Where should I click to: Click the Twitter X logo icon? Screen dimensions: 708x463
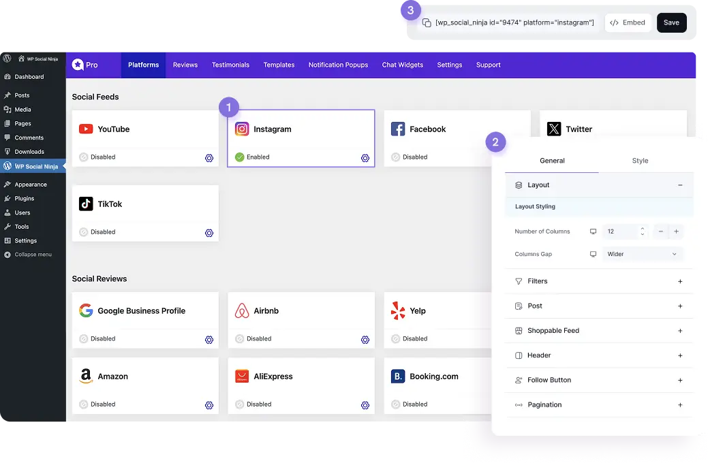(x=554, y=129)
